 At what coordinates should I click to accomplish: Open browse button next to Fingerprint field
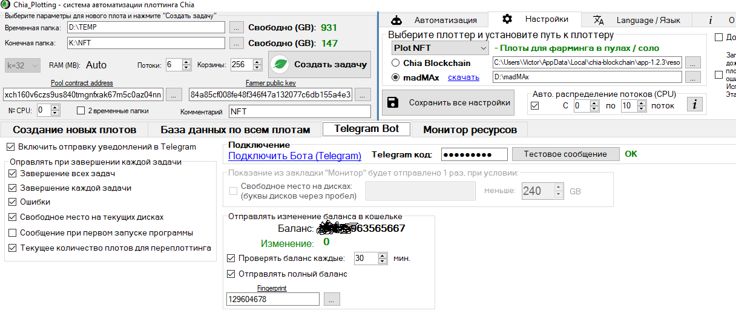332,299
